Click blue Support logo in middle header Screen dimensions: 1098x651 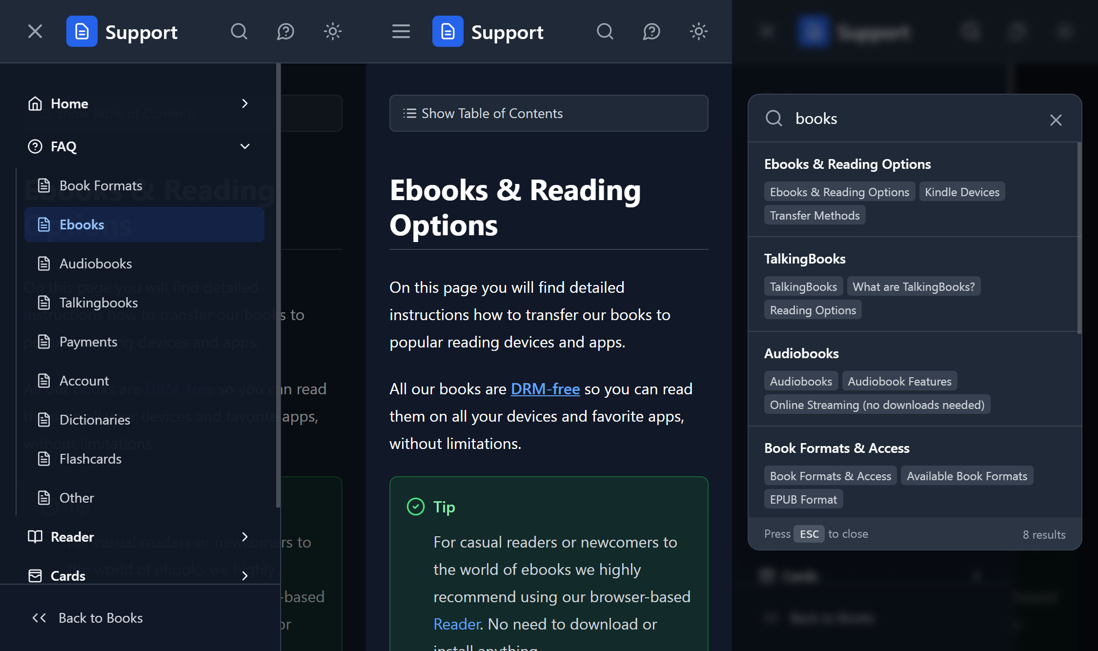coord(447,32)
